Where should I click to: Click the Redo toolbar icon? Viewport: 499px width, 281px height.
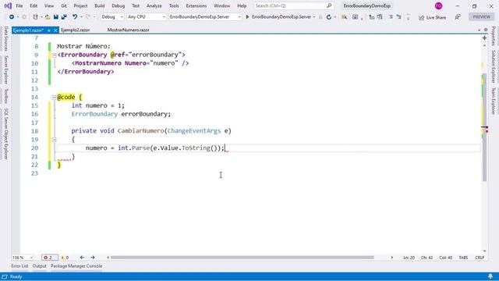(88, 17)
